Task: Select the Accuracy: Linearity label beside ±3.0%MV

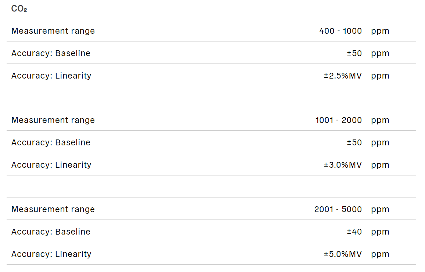Action: [51, 165]
